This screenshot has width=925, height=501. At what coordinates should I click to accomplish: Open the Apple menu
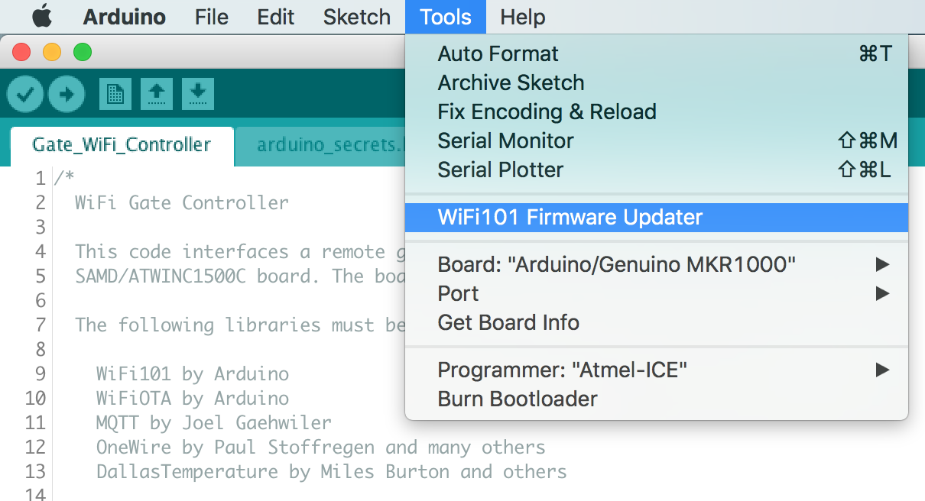(41, 16)
